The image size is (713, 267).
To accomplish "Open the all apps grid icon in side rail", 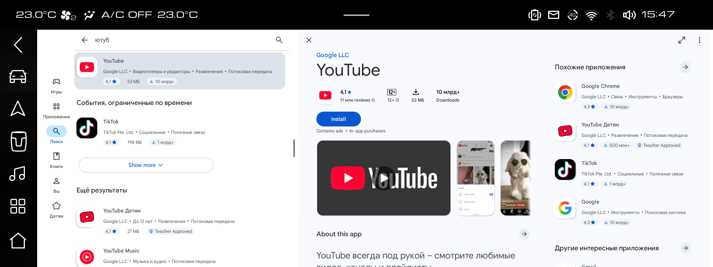I will pos(18,206).
